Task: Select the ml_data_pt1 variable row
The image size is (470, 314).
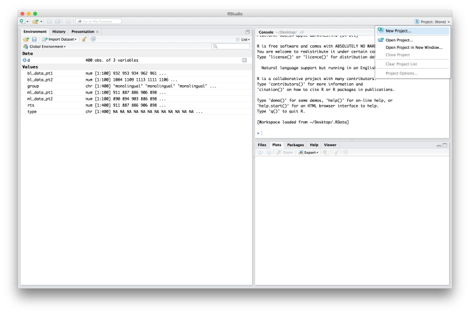Action: coord(136,92)
